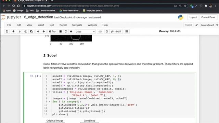Open the Widgets menu
The image size is (219, 123).
tap(92, 25)
